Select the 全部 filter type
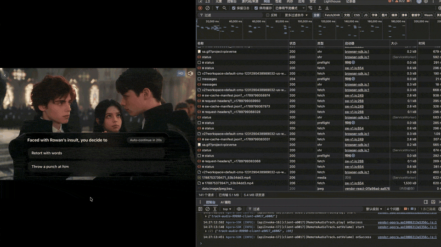 click(317, 15)
